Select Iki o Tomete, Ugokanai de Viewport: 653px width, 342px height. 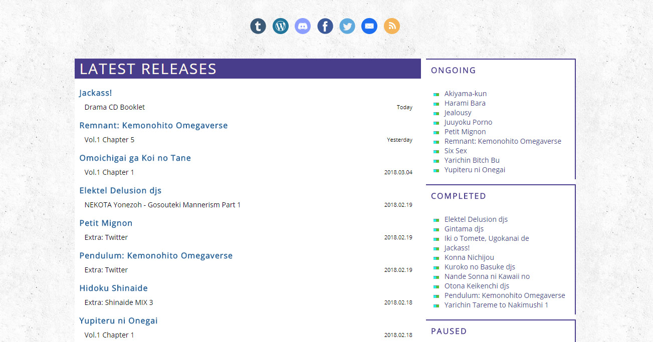pos(487,238)
